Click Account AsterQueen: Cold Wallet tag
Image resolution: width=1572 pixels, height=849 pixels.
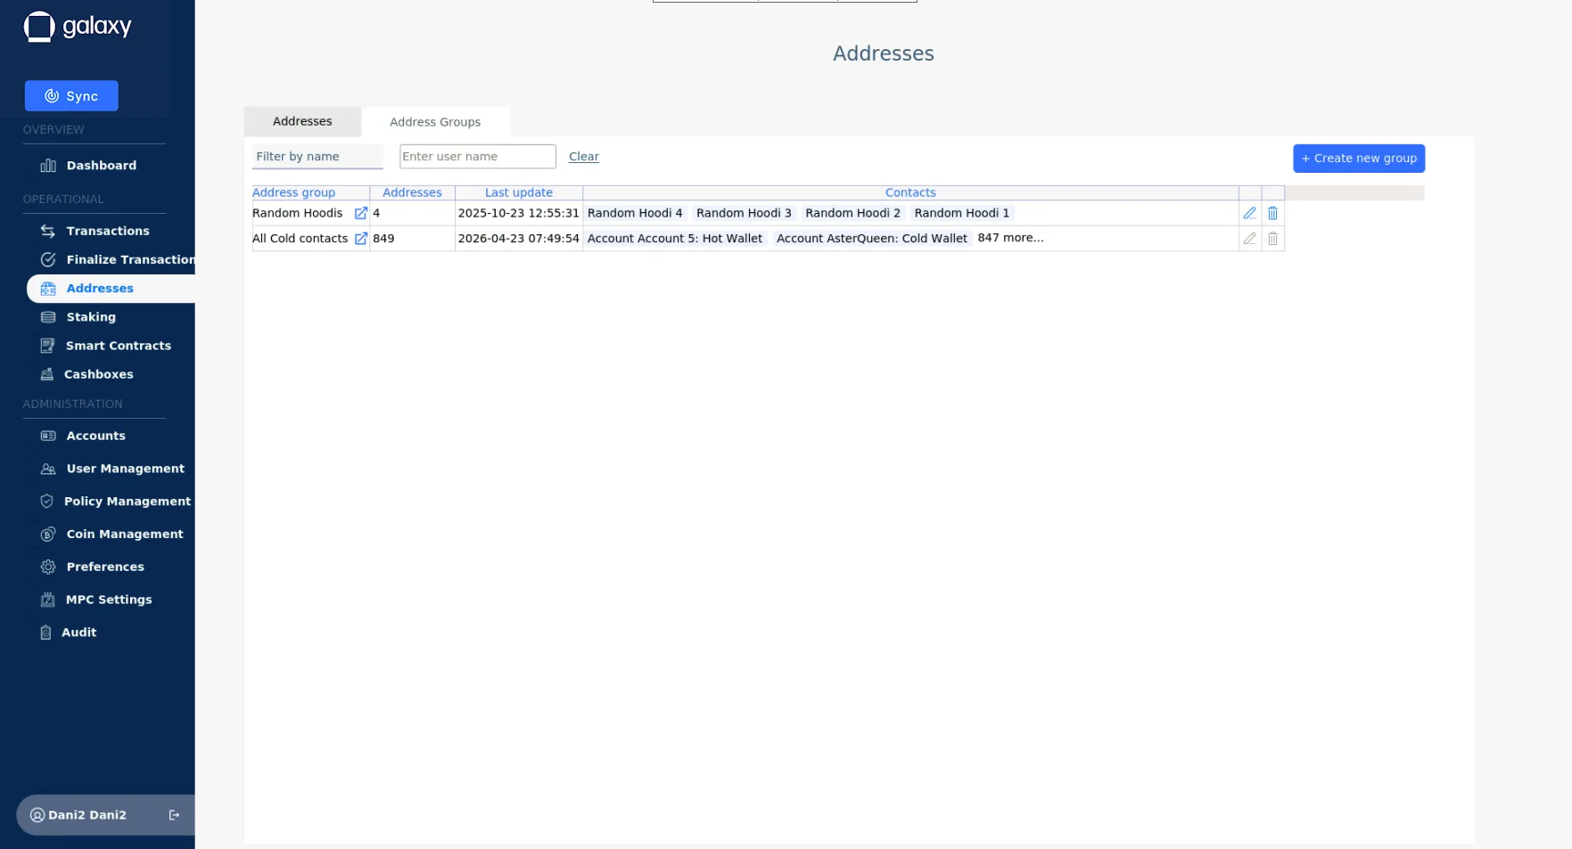click(872, 239)
